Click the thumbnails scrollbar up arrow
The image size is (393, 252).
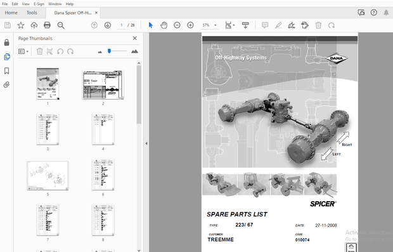(139, 63)
